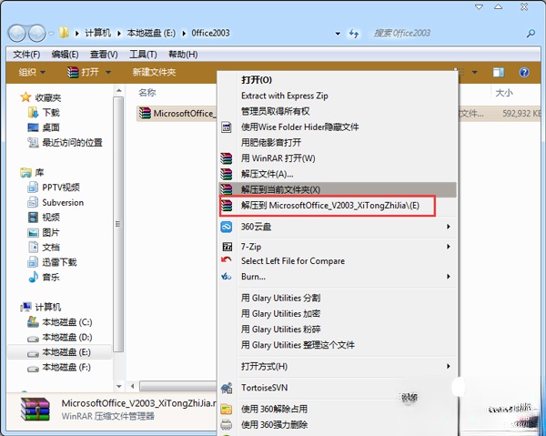
Task: Select the MicrosoftOffice_ archive file row
Action: click(x=177, y=114)
